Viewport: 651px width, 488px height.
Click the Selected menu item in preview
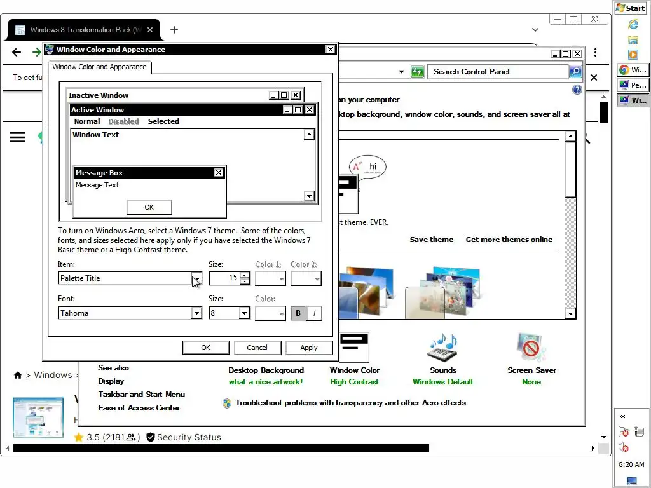tap(163, 121)
